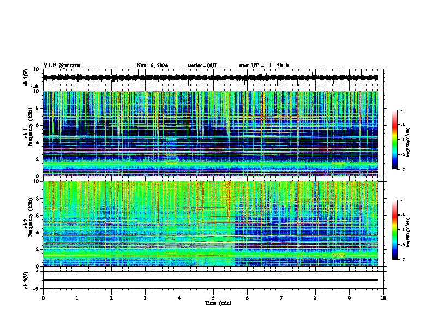
Task: Click the flat ch.3 voltage trace line
Action: [x=211, y=280]
